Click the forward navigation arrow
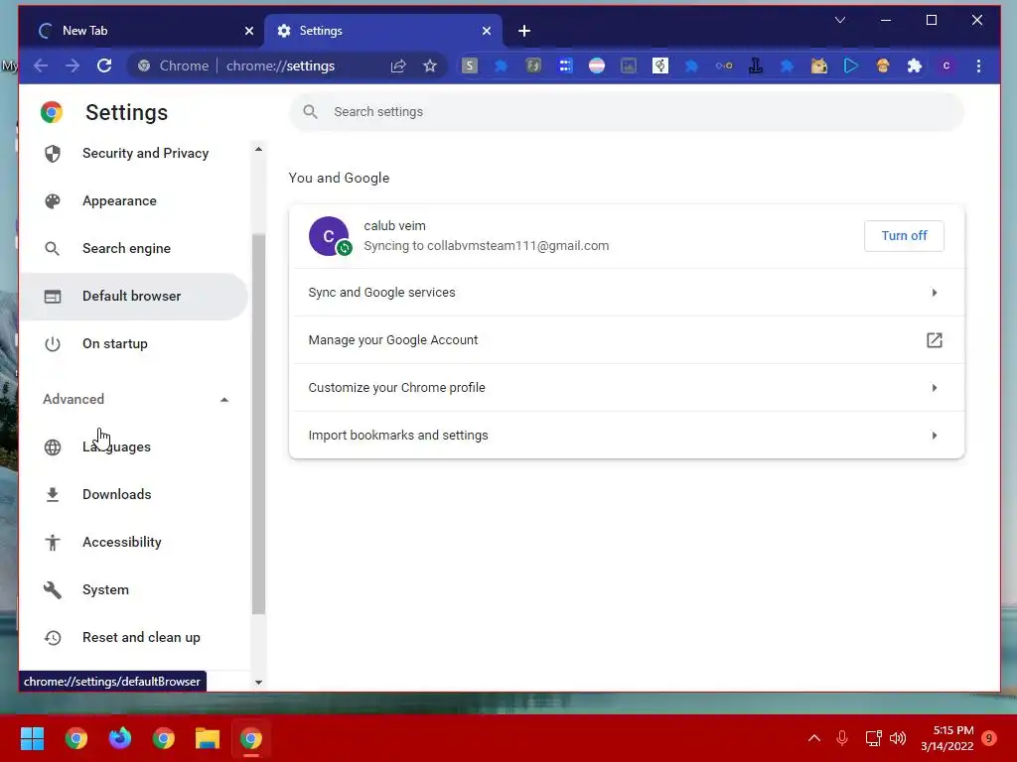The width and height of the screenshot is (1017, 762). tap(72, 65)
